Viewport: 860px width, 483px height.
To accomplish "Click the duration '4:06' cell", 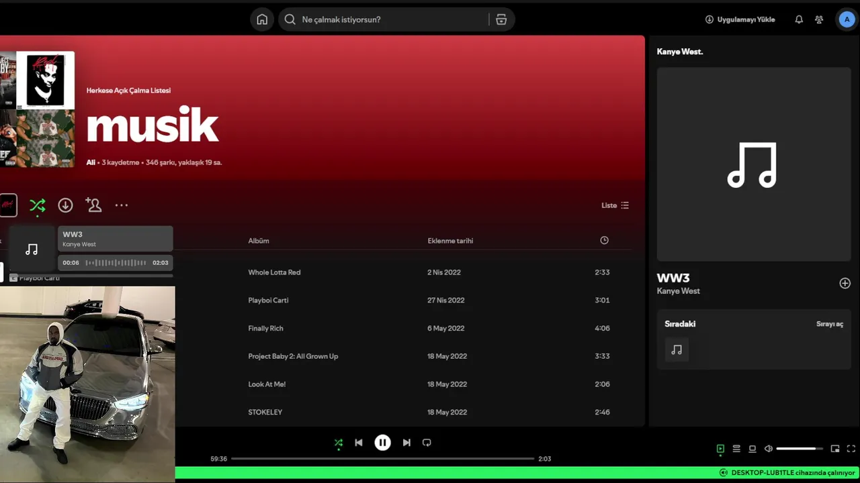I will click(x=602, y=329).
